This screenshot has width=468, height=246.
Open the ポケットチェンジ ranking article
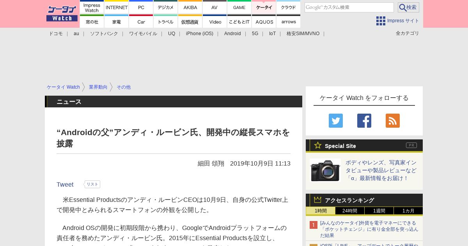click(x=369, y=229)
